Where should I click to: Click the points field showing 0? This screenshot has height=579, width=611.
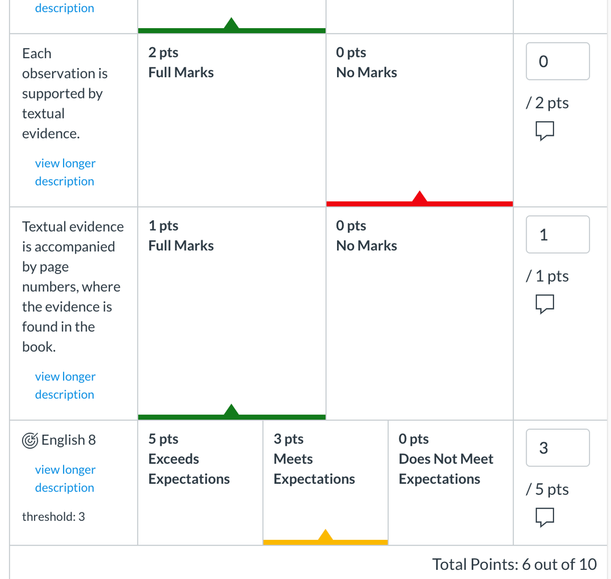pos(557,61)
